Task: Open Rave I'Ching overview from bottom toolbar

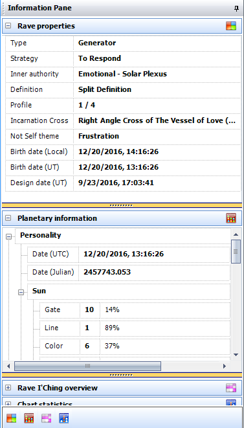Action: tap(47, 418)
